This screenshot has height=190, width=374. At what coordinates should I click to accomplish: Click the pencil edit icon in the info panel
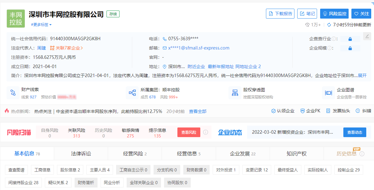pos(367,36)
